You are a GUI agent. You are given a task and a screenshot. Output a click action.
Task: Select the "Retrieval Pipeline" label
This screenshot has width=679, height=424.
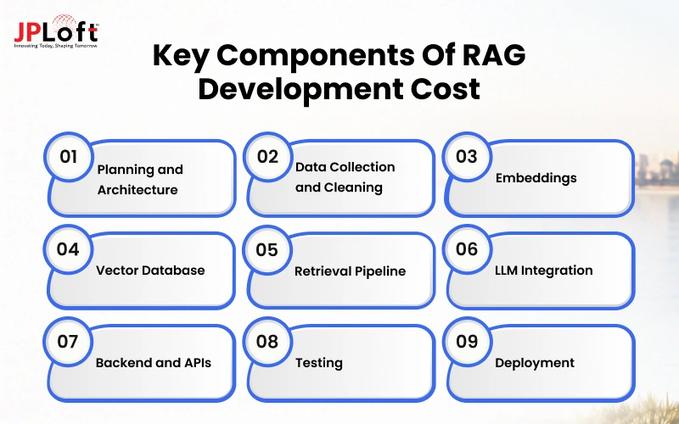point(350,271)
